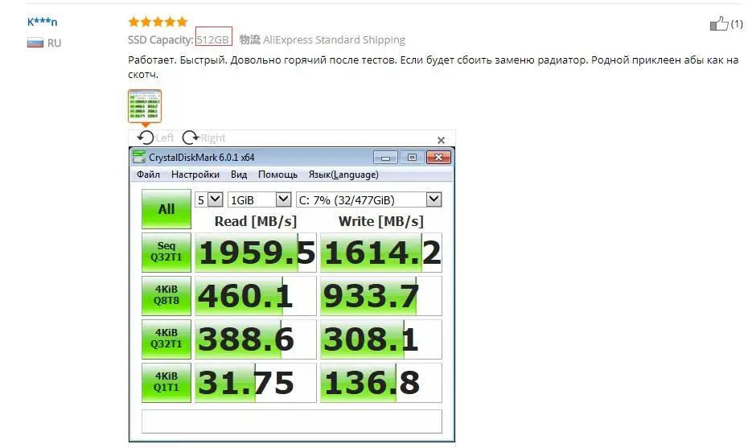Click the reviewer name K***n
Image resolution: width=756 pixels, height=448 pixels.
[x=43, y=22]
